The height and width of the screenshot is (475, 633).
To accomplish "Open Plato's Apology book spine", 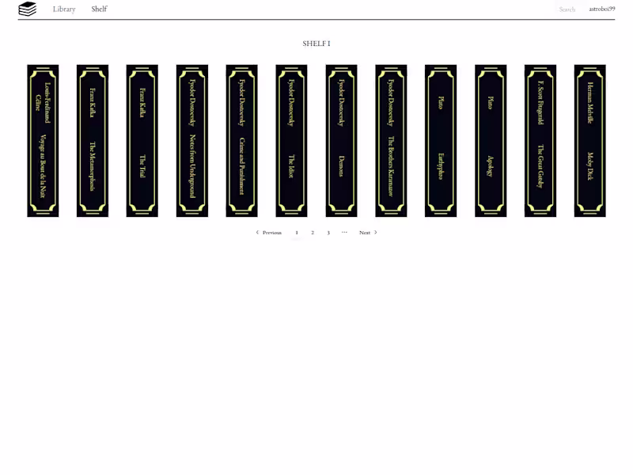I will tap(491, 141).
